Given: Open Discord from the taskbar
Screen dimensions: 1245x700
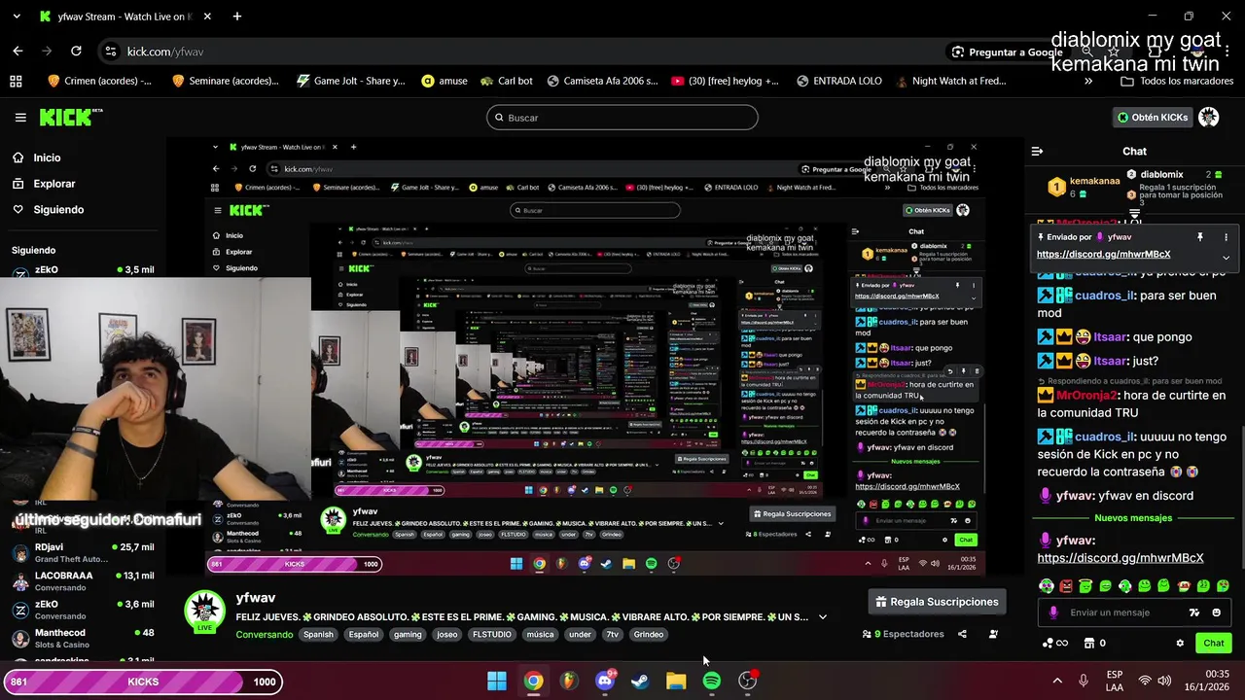Looking at the screenshot, I should [605, 682].
